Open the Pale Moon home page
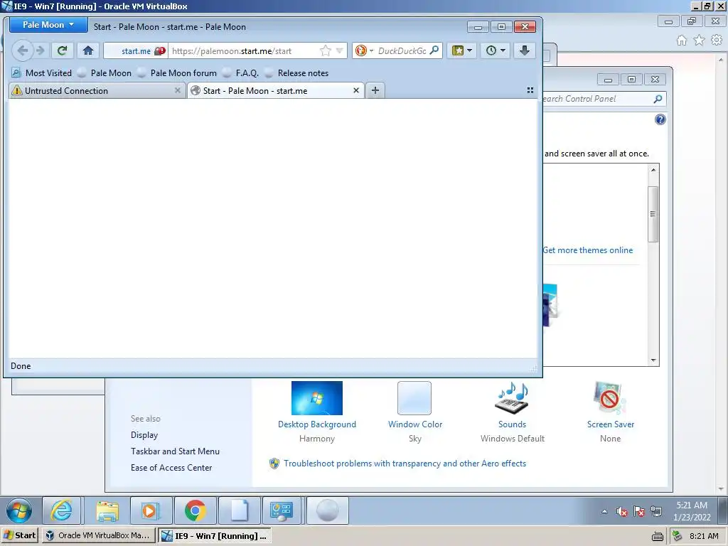The width and height of the screenshot is (728, 546). [x=88, y=50]
